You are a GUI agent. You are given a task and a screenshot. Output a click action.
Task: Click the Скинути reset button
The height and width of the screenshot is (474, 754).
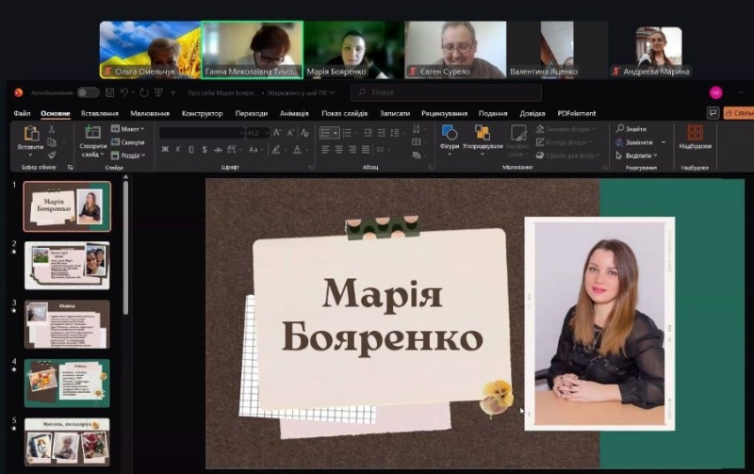[129, 142]
